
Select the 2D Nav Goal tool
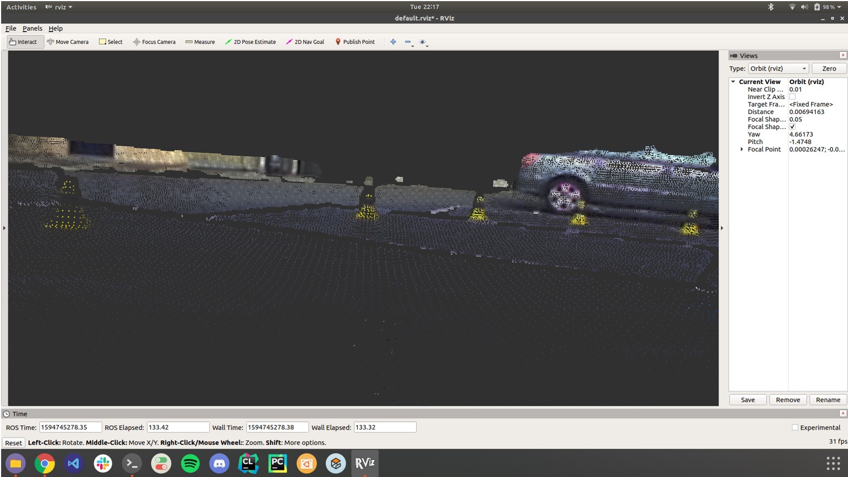point(305,42)
